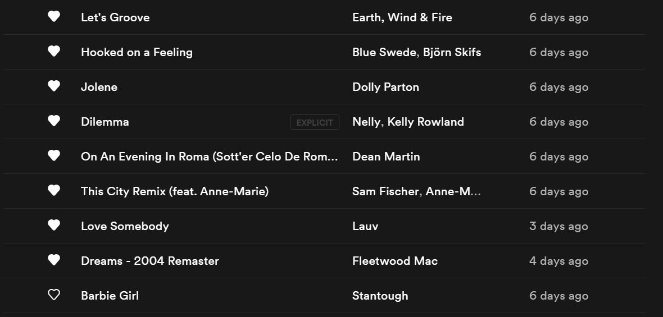The width and height of the screenshot is (663, 317).
Task: Select the Dean Martin artist name
Action: (386, 157)
